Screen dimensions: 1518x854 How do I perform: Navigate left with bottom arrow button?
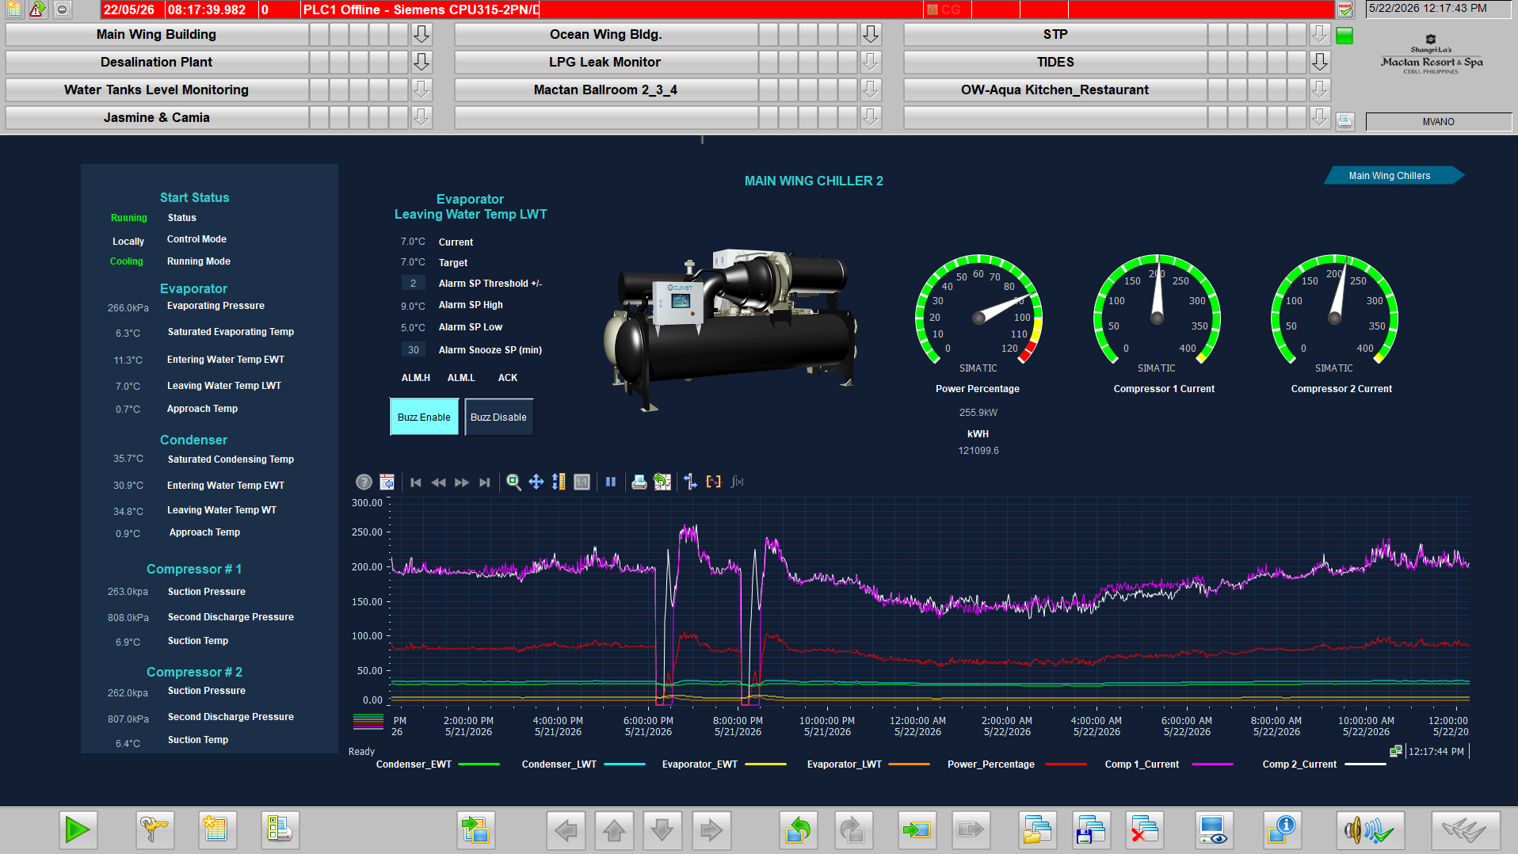point(566,830)
